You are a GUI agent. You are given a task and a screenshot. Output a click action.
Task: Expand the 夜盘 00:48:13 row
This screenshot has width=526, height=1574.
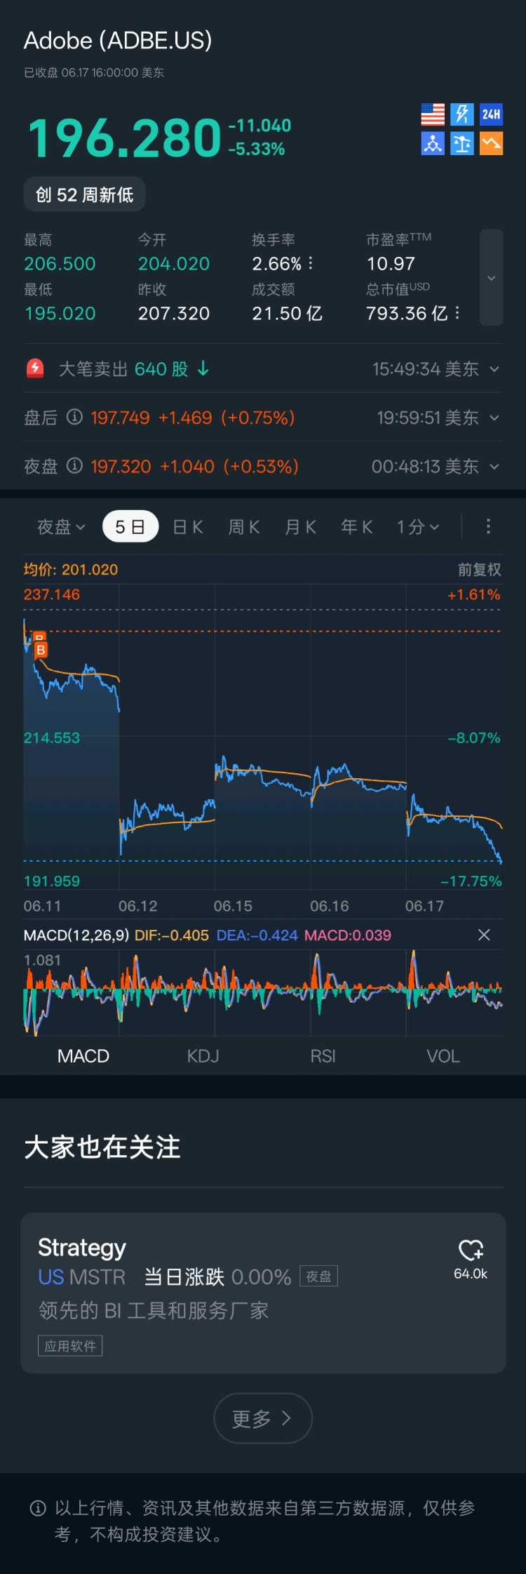point(494,467)
